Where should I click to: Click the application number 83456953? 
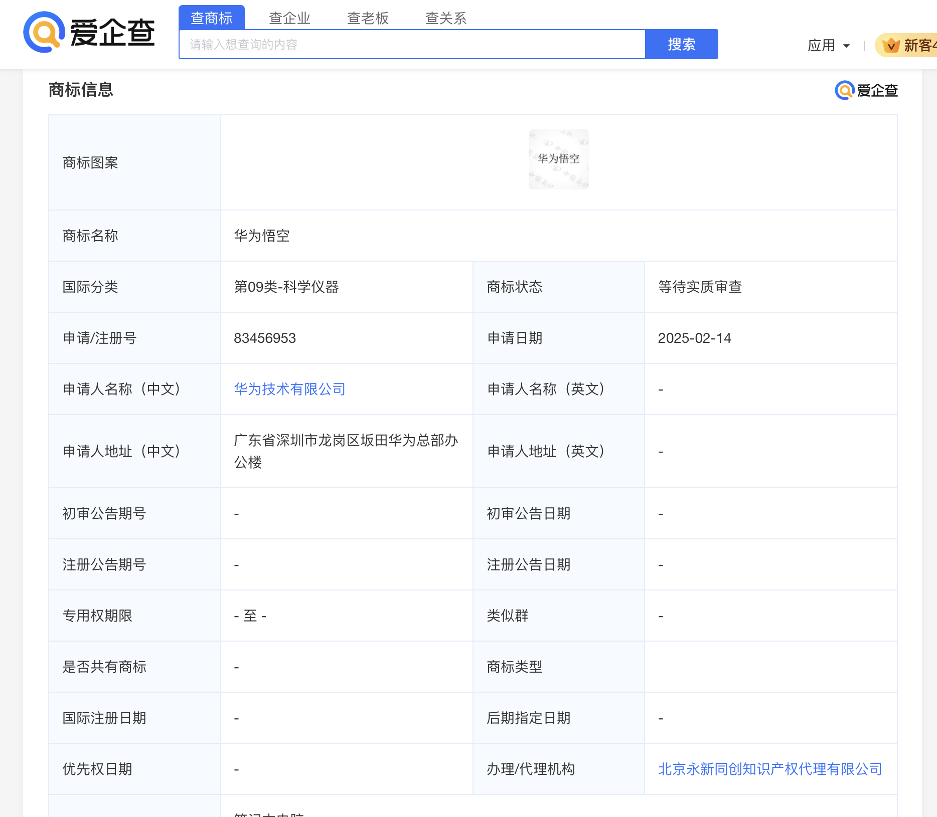pos(265,338)
